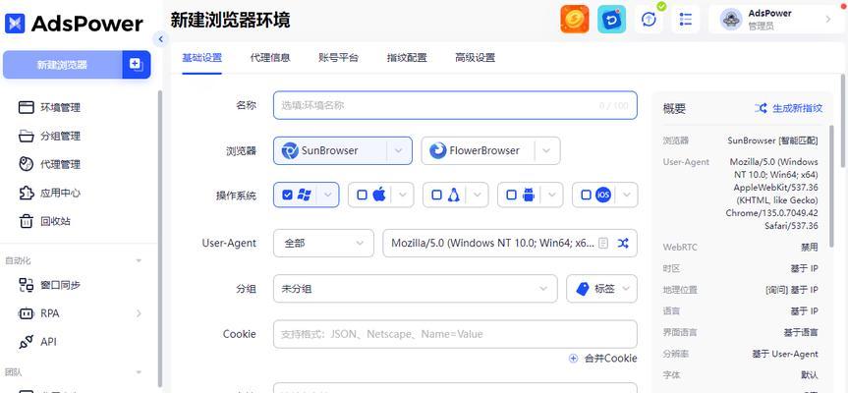Open 回收站 trash in the sidebar
848x393 pixels.
click(x=45, y=221)
